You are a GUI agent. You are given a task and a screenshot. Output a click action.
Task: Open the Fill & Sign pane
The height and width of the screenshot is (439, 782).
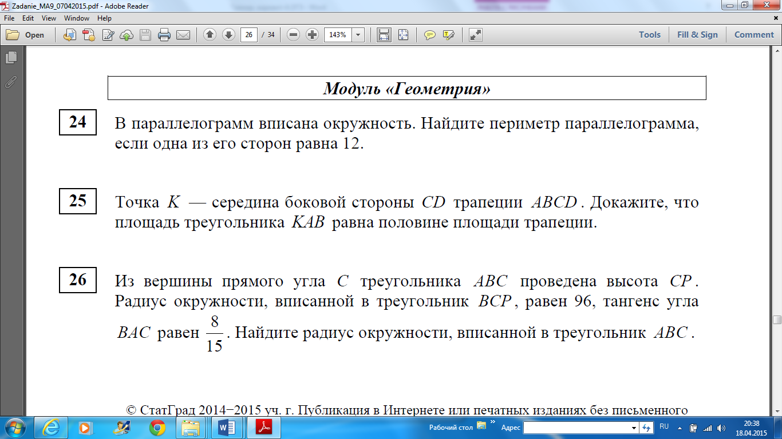click(697, 35)
